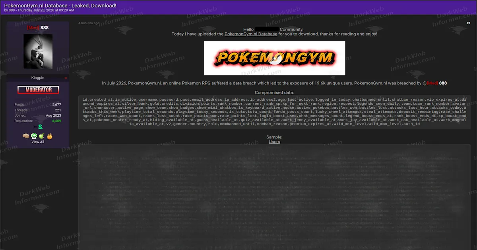The height and width of the screenshot is (250, 477).
Task: Open the PokemonGym.nl Database download link
Action: tap(251, 34)
